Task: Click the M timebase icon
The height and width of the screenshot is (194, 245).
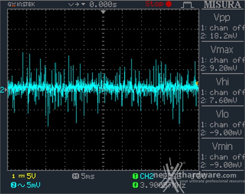Action: coord(76,176)
